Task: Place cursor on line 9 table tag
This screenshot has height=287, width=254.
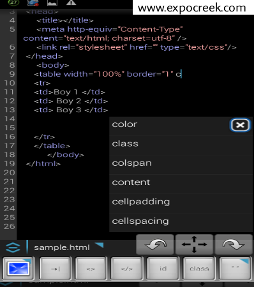Action: (x=107, y=74)
